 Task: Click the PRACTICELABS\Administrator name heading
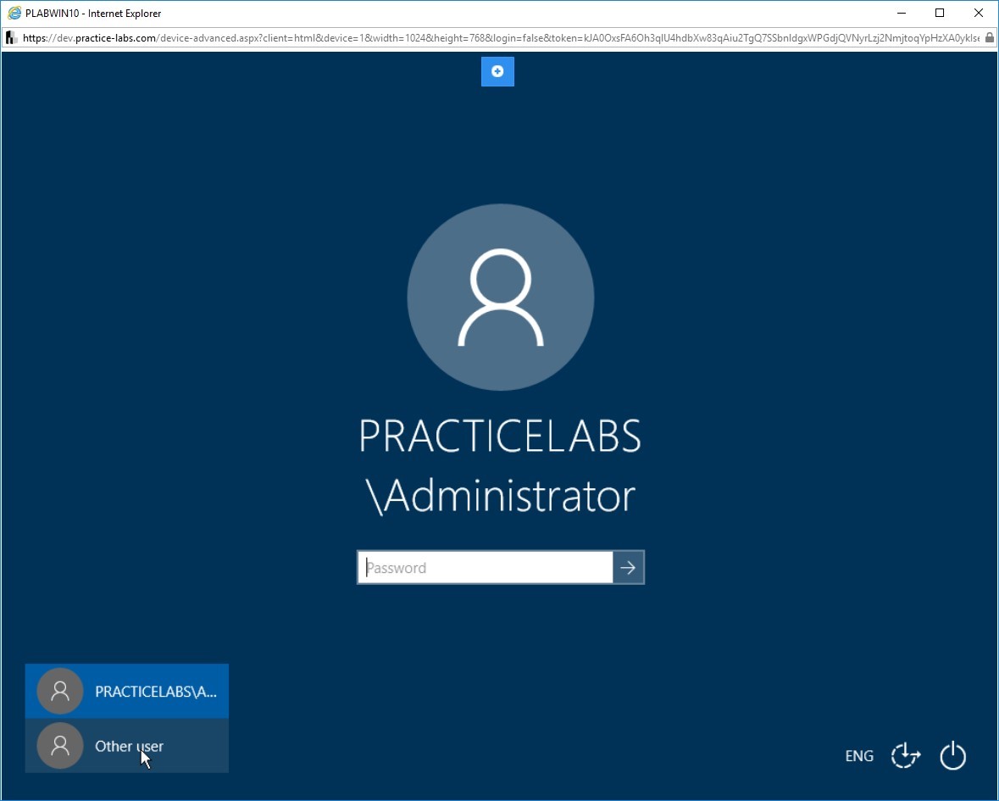tap(501, 466)
